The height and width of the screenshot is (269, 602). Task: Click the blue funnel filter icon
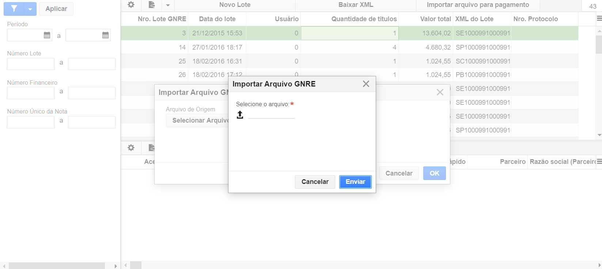tap(14, 8)
